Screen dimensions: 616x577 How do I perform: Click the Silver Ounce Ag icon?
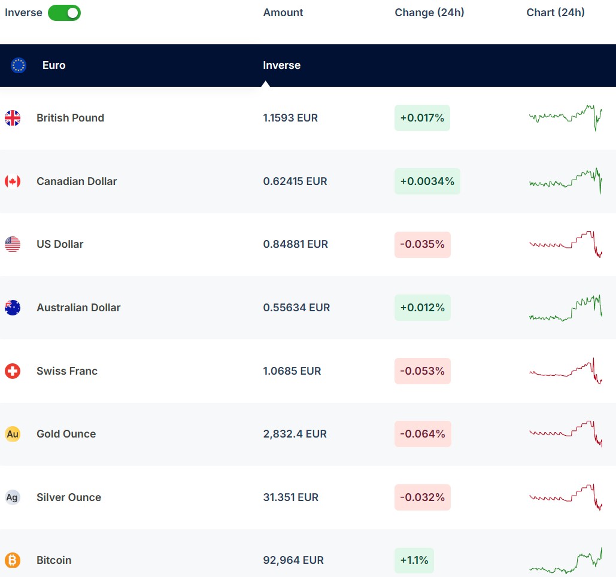13,497
